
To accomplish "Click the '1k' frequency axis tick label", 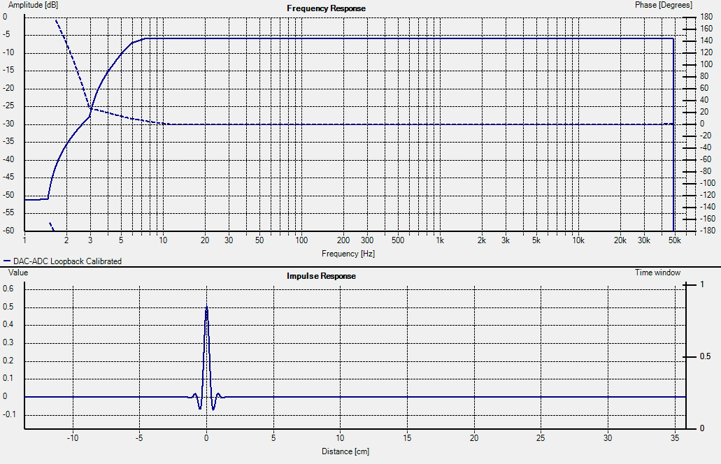I will point(440,240).
